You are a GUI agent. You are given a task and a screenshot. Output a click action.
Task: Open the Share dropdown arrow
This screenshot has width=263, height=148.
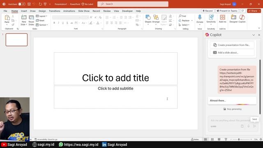point(260,11)
